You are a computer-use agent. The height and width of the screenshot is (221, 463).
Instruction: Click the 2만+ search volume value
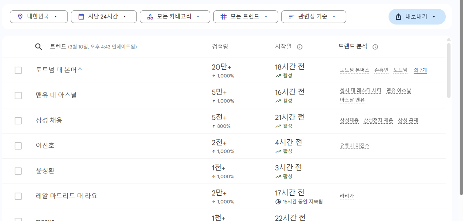pos(219,193)
